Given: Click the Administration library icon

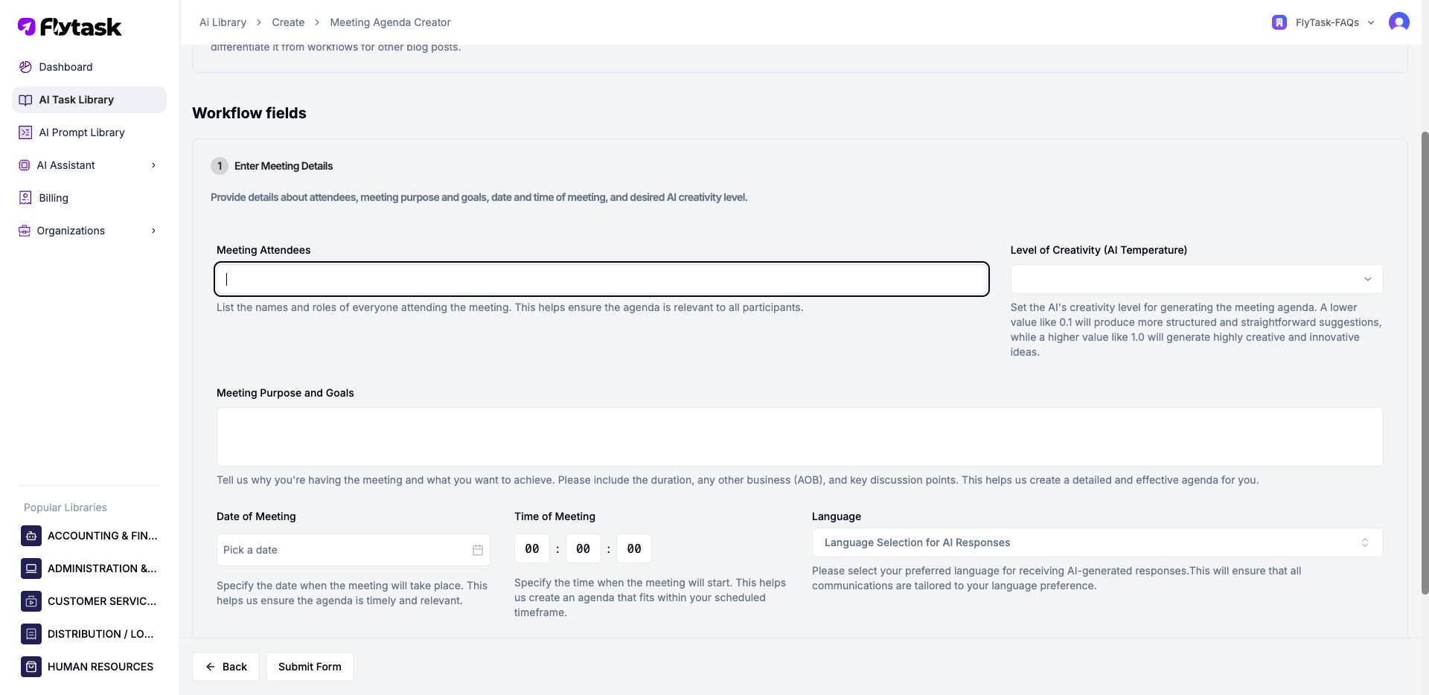Looking at the screenshot, I should [x=31, y=569].
